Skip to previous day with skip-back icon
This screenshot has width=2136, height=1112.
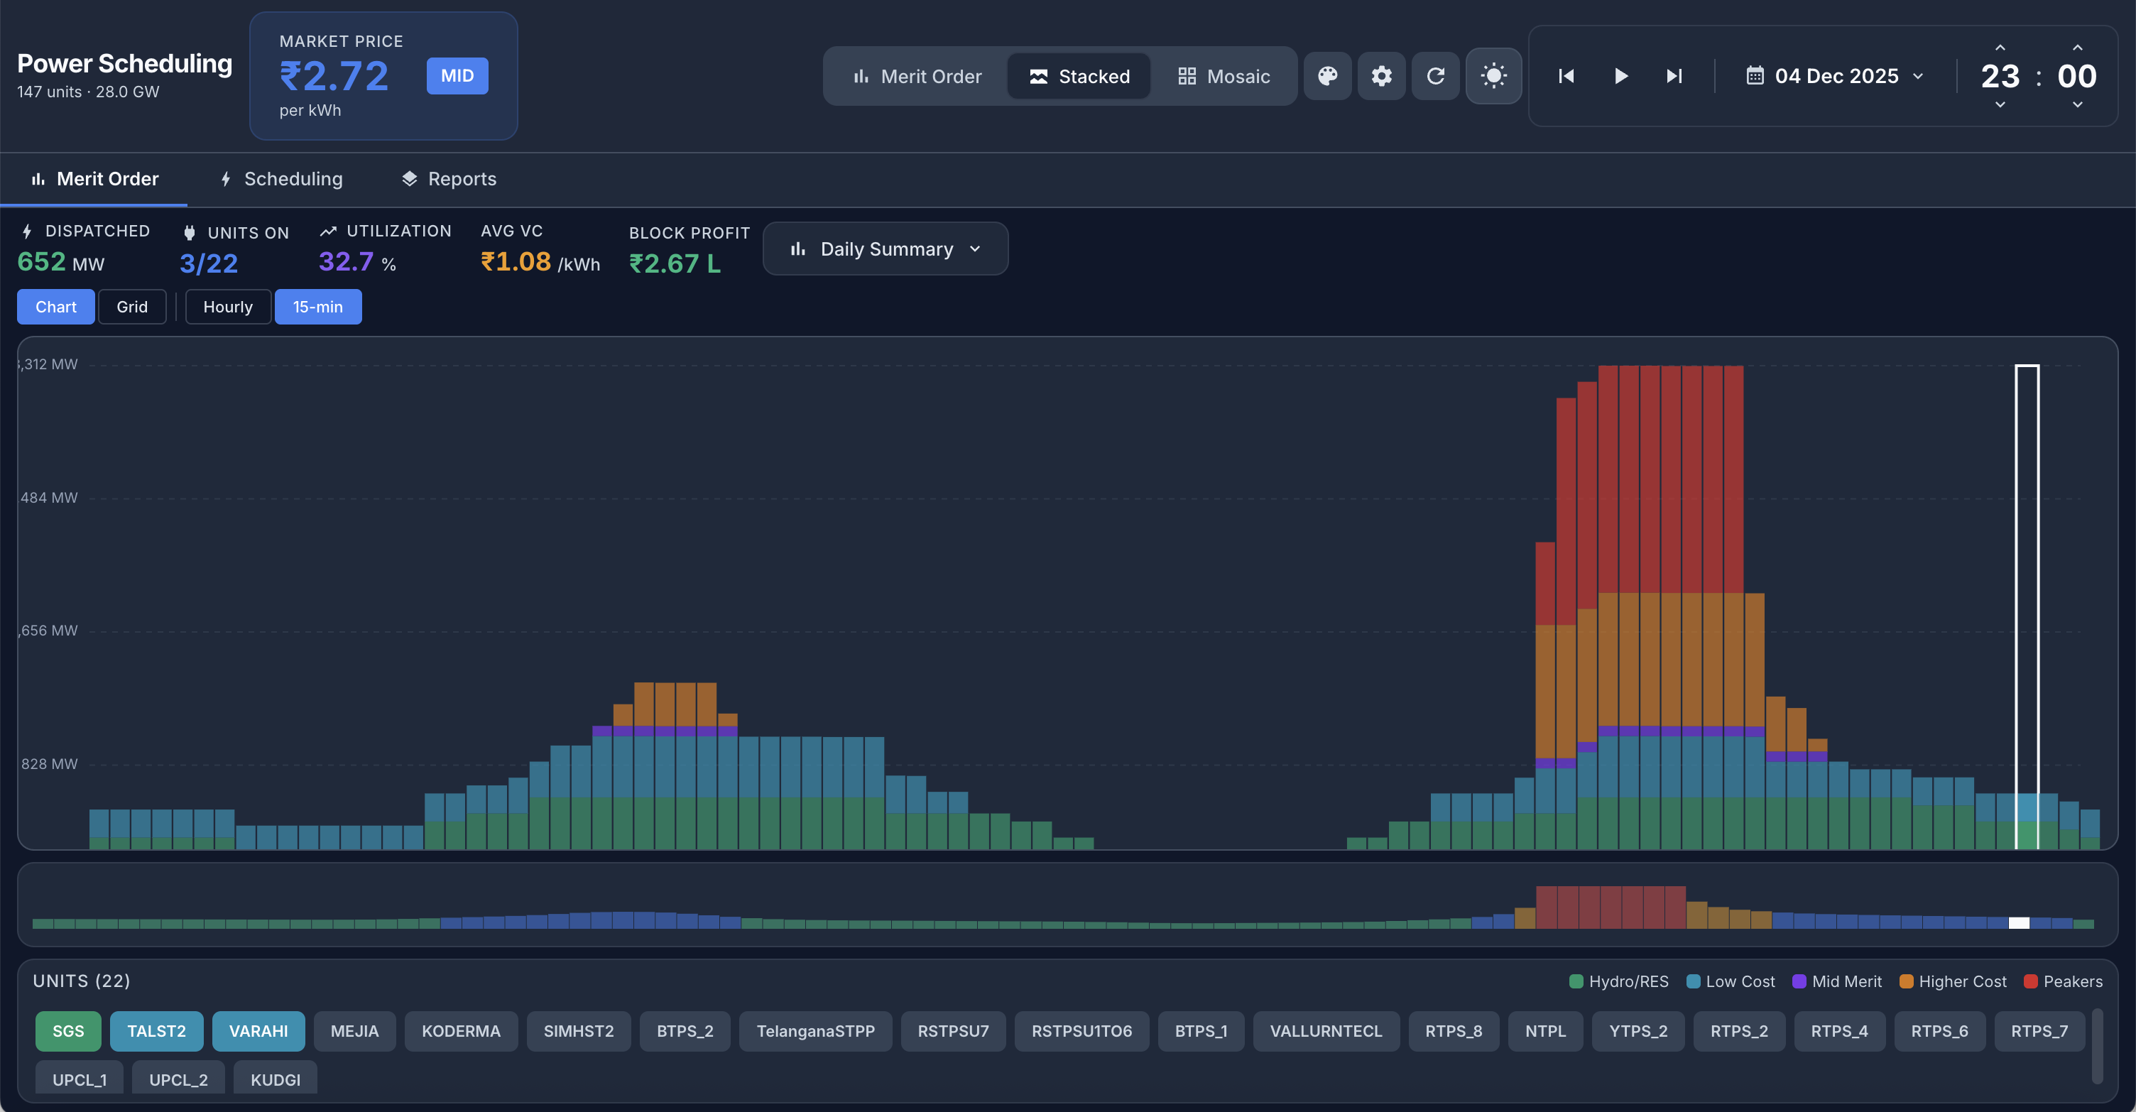point(1566,75)
